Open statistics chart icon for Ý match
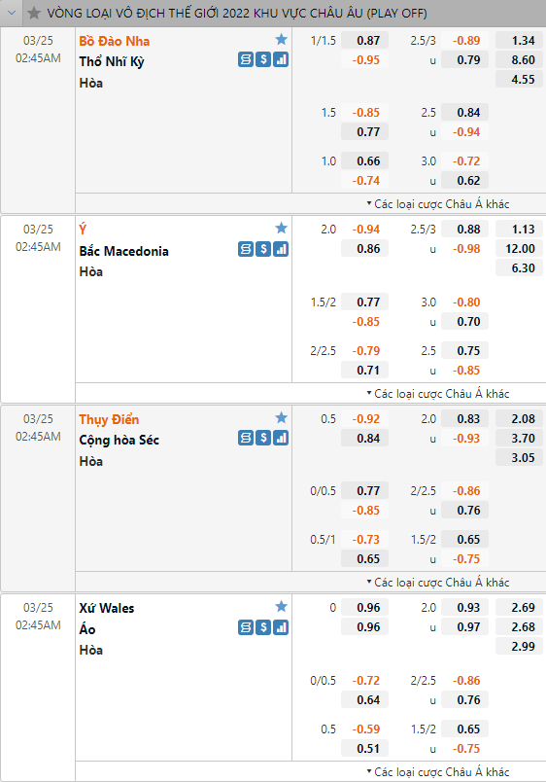 [x=281, y=249]
